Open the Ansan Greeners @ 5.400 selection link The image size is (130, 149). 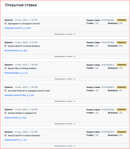pos(16,51)
